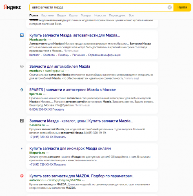Clear the search query with the X icon
Screen dimensions: 193x196
tap(170, 7)
